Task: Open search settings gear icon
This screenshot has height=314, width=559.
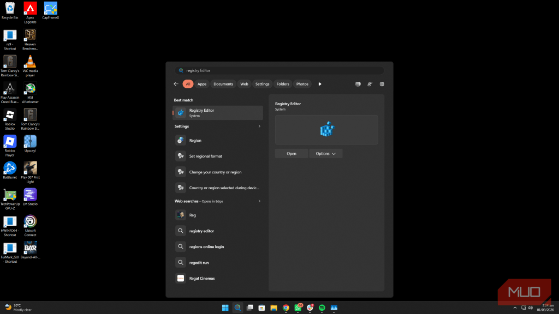Action: [382, 84]
